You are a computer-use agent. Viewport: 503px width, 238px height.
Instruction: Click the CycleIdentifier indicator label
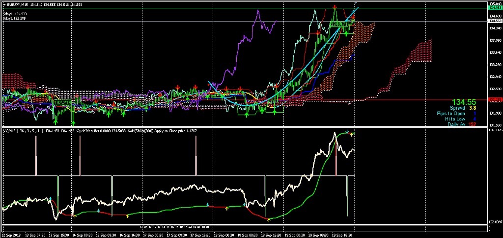(89, 131)
